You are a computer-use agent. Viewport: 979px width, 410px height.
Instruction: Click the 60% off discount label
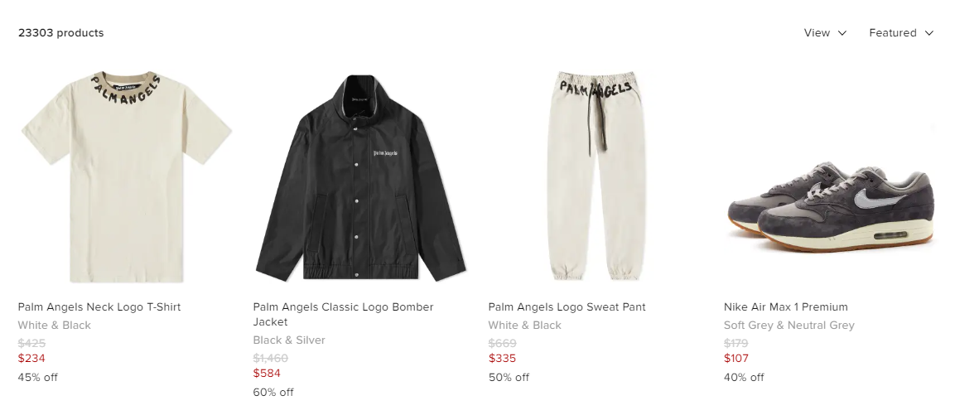(x=273, y=393)
